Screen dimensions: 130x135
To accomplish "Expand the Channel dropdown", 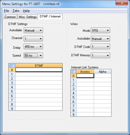I will [33, 39].
